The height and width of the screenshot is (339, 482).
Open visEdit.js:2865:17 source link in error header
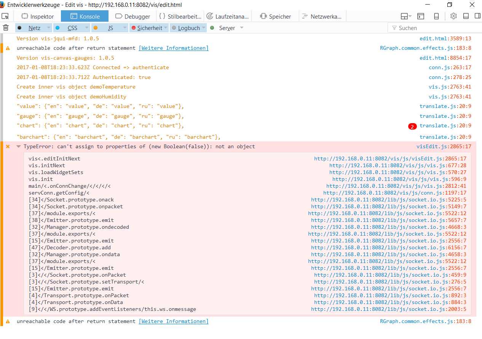pos(444,147)
